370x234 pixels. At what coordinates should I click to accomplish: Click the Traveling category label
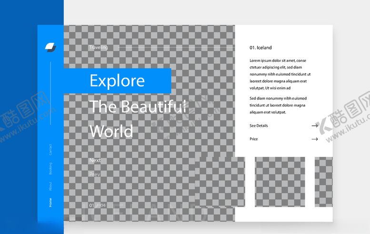pos(99,48)
